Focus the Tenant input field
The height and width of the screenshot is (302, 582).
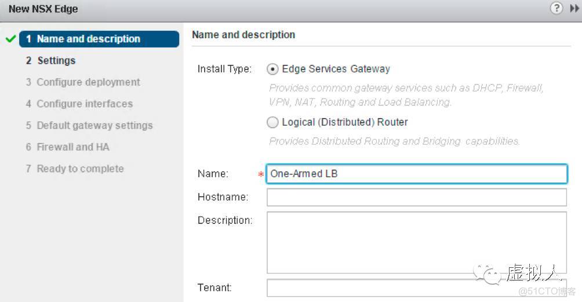coord(416,288)
